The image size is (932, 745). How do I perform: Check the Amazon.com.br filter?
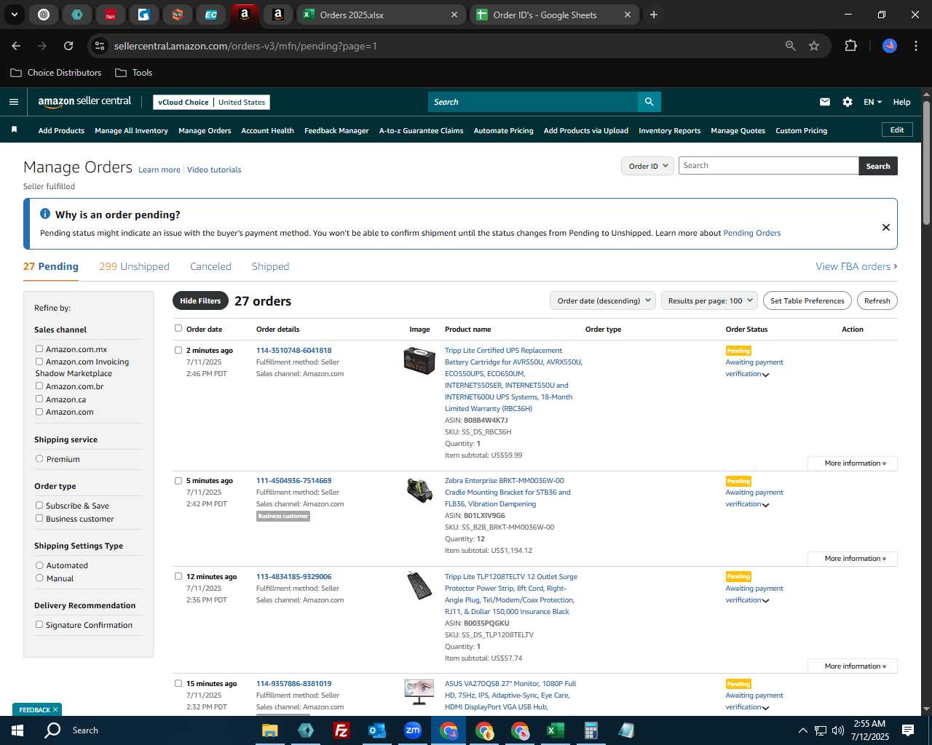[x=39, y=386]
